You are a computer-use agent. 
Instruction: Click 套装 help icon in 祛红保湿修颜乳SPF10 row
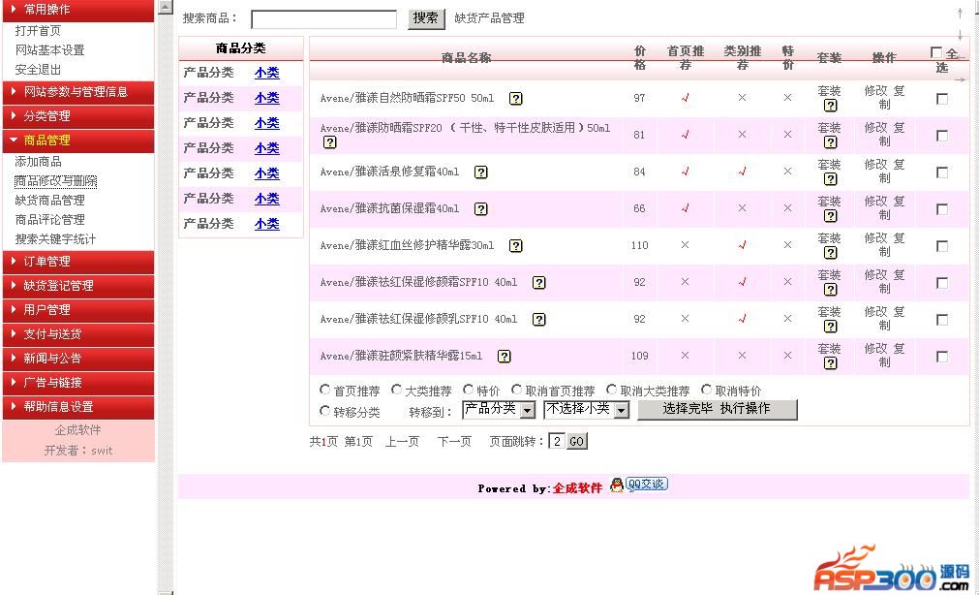click(x=830, y=327)
